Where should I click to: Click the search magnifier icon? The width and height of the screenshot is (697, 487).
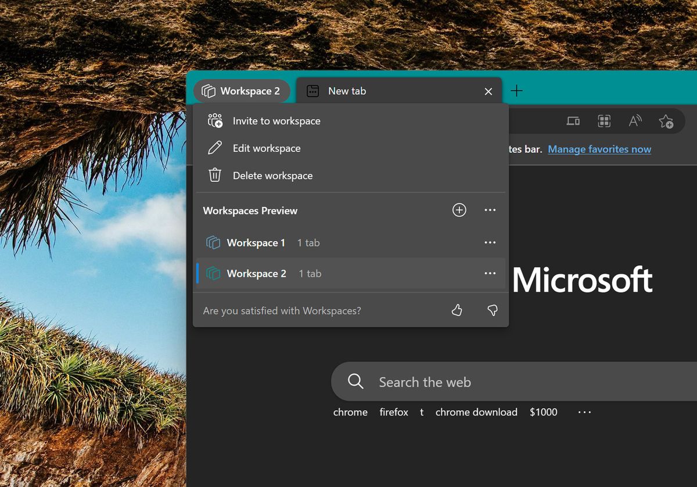click(x=355, y=381)
